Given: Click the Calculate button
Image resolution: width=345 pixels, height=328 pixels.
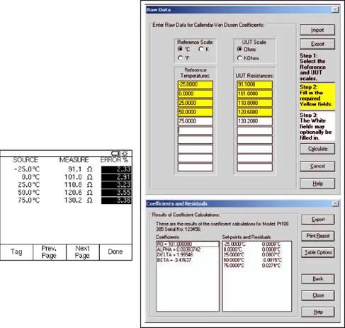Looking at the screenshot, I should pos(317,149).
